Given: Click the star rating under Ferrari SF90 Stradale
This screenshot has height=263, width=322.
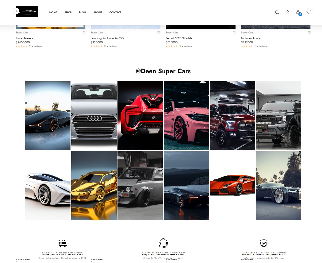Looking at the screenshot, I should tap(171, 46).
